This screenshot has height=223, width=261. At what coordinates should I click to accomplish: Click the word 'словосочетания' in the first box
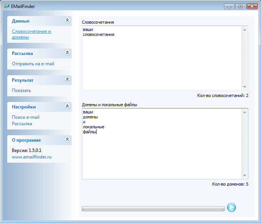coord(98,34)
